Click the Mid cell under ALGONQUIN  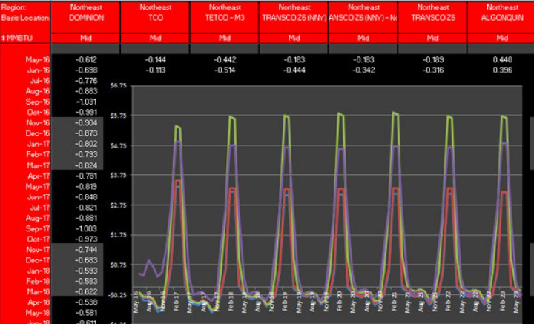pyautogui.click(x=502, y=38)
